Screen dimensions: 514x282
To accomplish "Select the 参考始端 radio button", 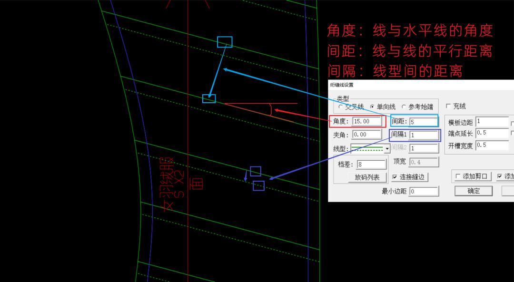I will click(404, 107).
